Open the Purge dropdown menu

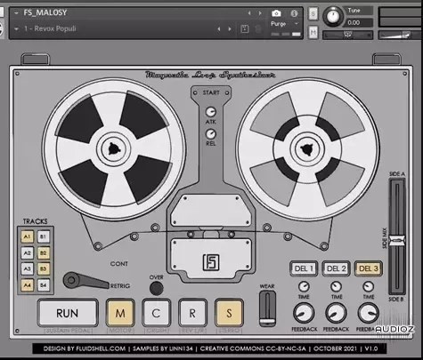click(x=285, y=24)
